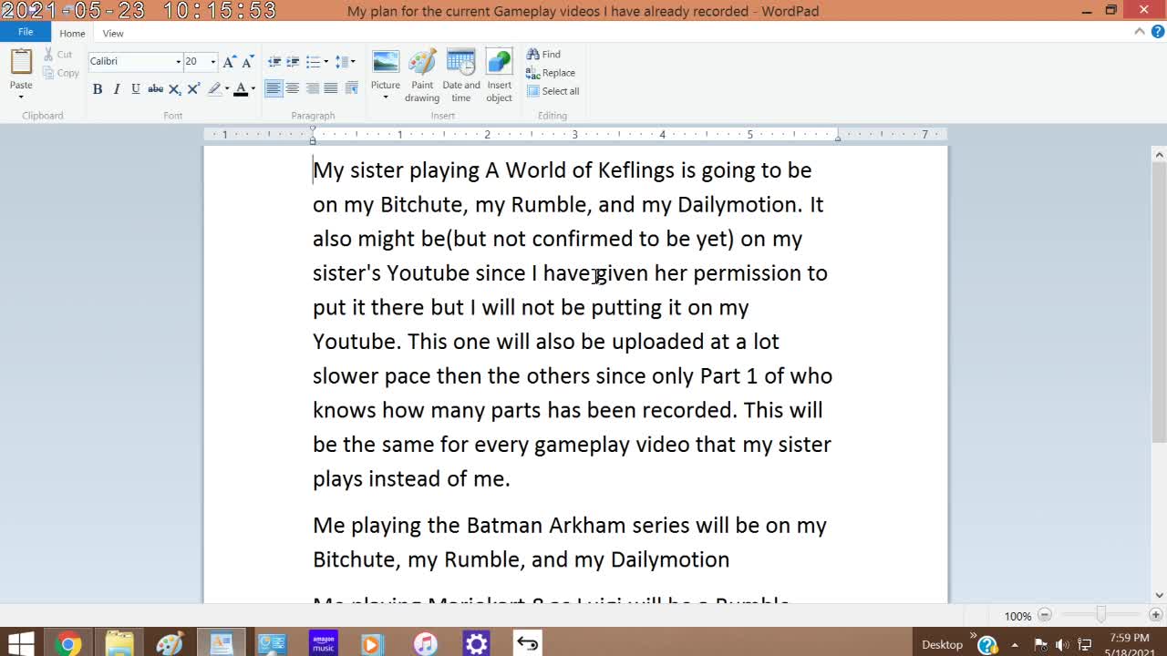Click the Cut scissors button

pos(57,55)
